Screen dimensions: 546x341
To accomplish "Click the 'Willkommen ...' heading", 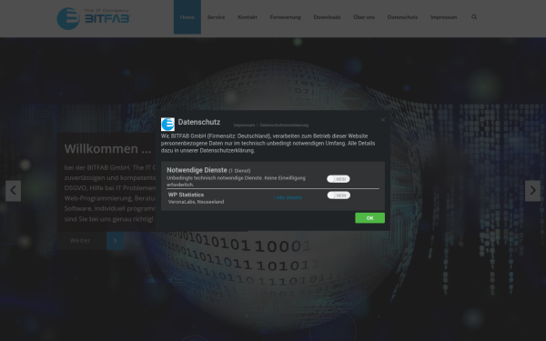I will pyautogui.click(x=107, y=148).
